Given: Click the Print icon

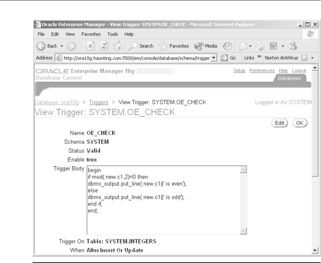Looking at the screenshot, I should (x=260, y=46).
